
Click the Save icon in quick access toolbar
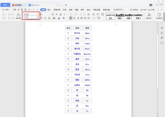click(15, 10)
